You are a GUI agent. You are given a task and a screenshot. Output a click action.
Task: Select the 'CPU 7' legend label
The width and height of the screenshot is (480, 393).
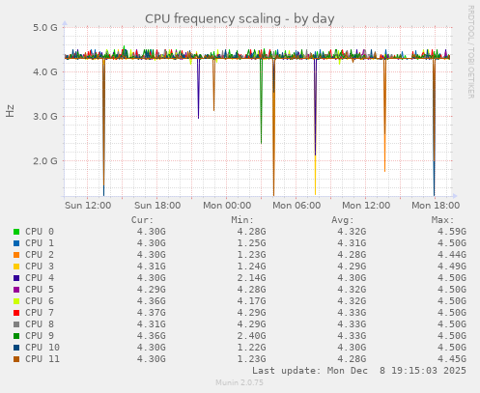click(40, 313)
